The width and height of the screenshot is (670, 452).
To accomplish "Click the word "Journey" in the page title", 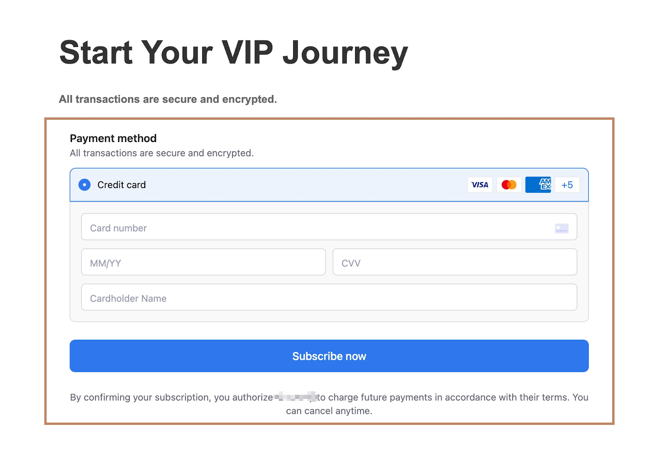I will pyautogui.click(x=345, y=53).
